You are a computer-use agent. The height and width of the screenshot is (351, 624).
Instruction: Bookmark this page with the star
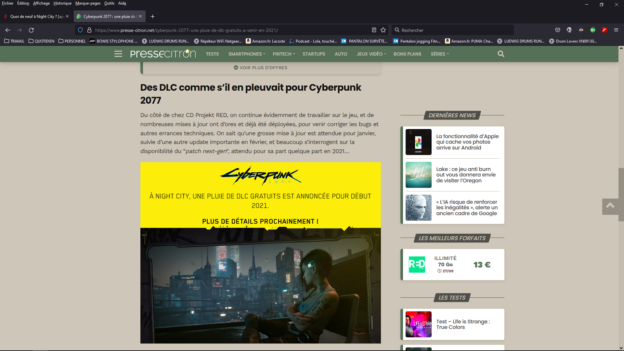click(383, 30)
